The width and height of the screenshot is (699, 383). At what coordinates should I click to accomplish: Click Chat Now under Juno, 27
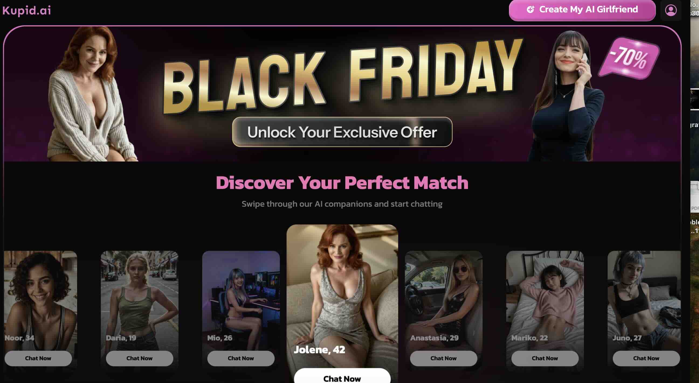pos(646,358)
